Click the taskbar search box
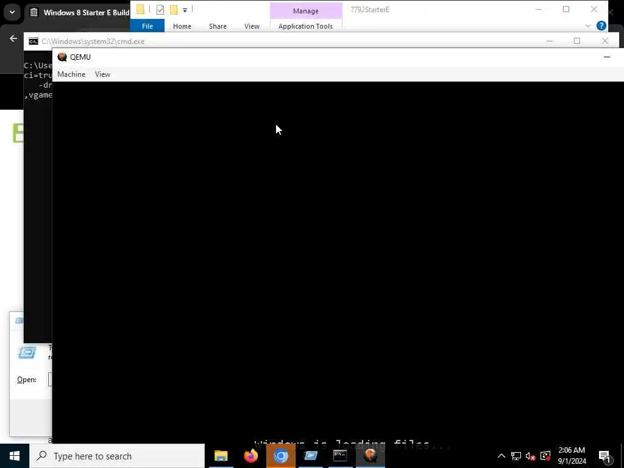Viewport: 624px width, 468px height. point(117,456)
